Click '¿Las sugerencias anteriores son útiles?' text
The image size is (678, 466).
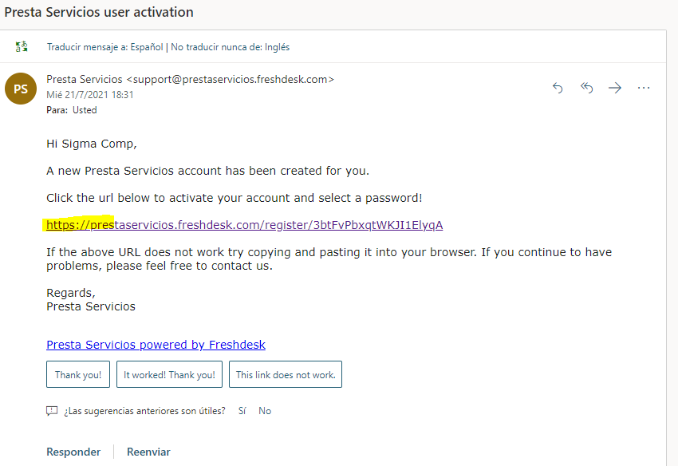click(145, 411)
